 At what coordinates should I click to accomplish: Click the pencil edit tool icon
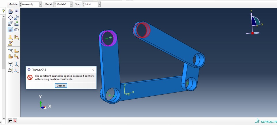pos(11,43)
